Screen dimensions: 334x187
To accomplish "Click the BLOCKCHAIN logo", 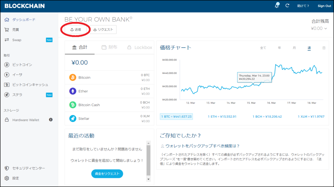I will coord(25,6).
